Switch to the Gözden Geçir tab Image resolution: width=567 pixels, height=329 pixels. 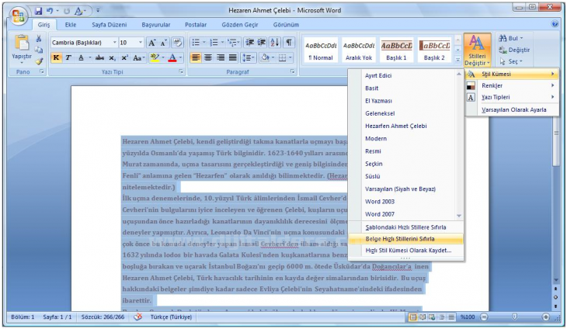[240, 25]
